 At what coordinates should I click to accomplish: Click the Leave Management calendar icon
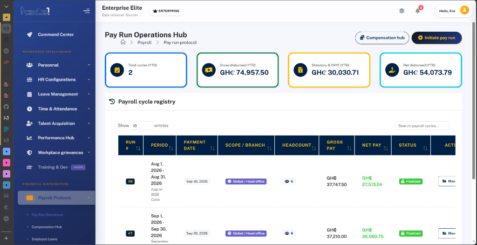click(29, 95)
